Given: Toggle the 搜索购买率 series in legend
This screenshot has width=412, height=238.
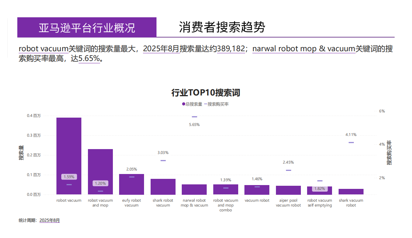Looking at the screenshot, I should (x=216, y=103).
